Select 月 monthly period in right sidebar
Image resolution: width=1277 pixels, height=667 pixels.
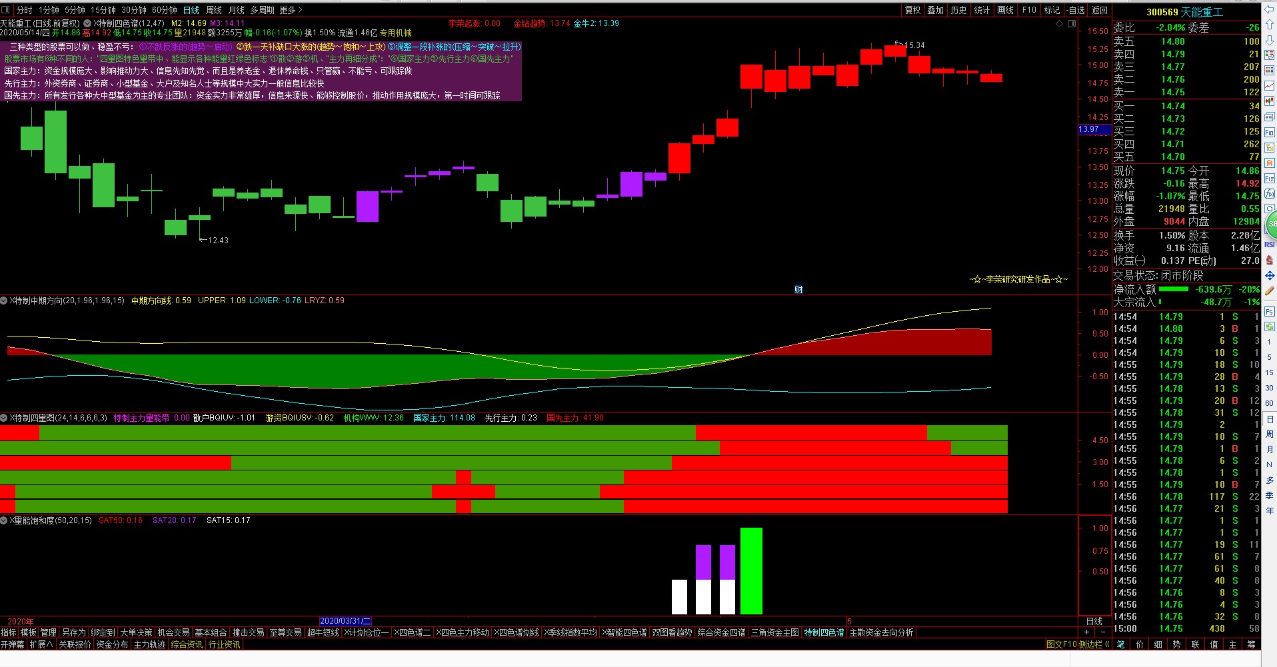pyautogui.click(x=1270, y=449)
